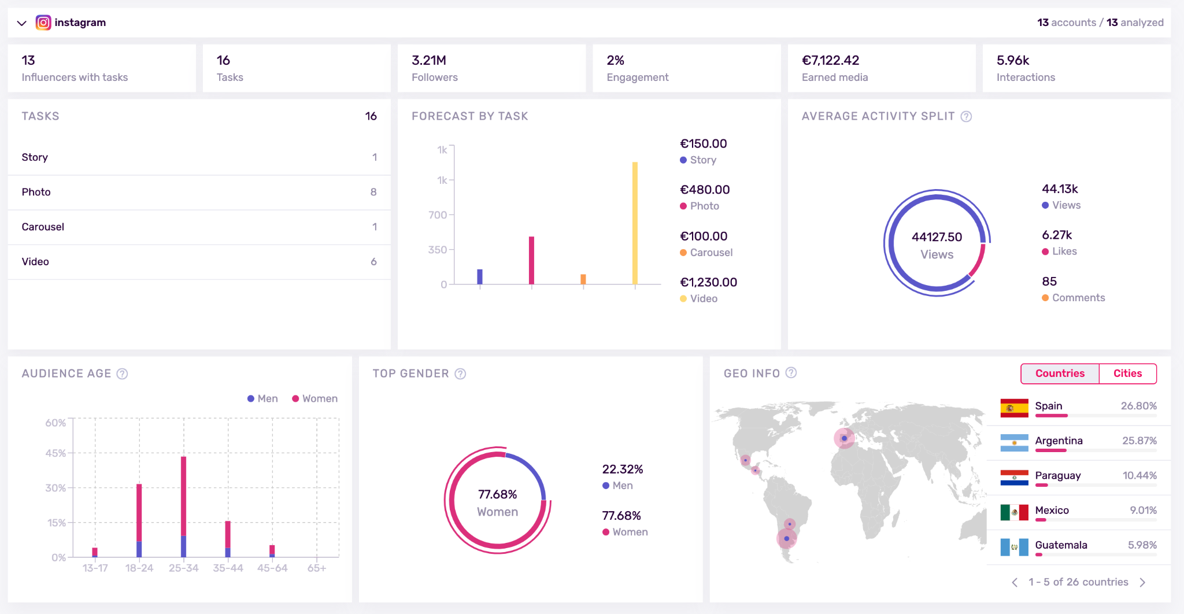1184x614 pixels.
Task: Click the Instagram logo icon
Action: 43,23
